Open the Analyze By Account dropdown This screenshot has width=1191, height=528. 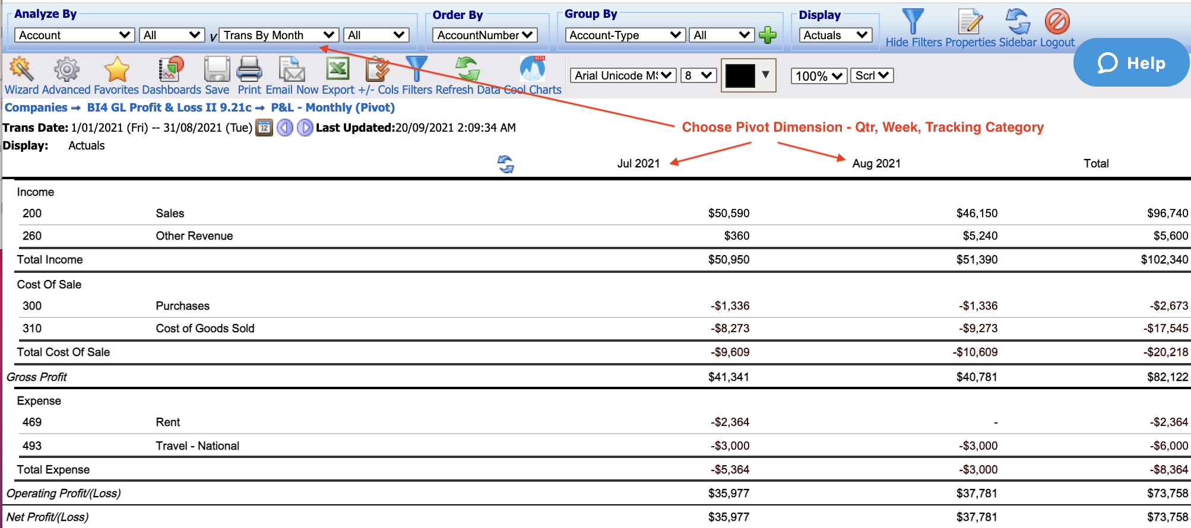click(74, 35)
